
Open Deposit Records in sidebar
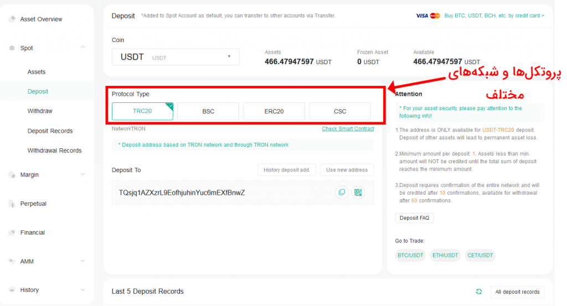(50, 131)
